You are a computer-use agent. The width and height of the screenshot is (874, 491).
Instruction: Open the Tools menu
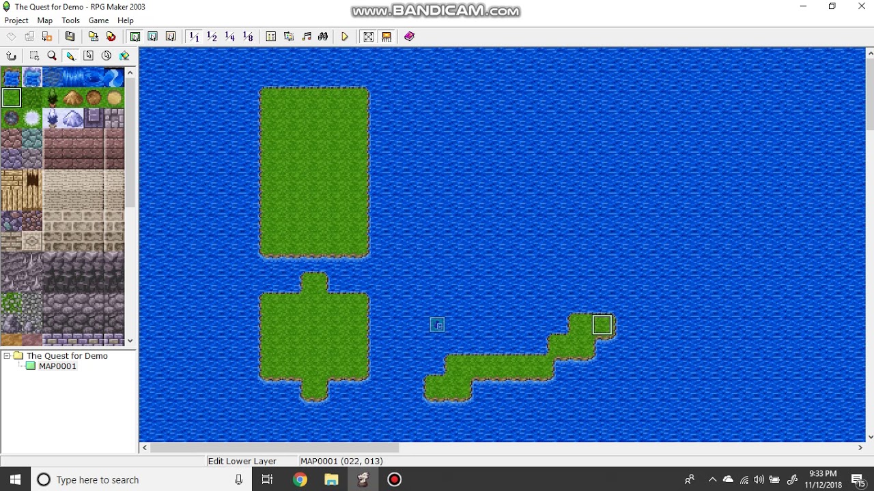(x=71, y=20)
